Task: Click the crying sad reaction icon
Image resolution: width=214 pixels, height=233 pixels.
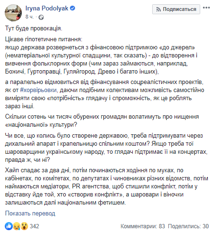Action: [16, 226]
